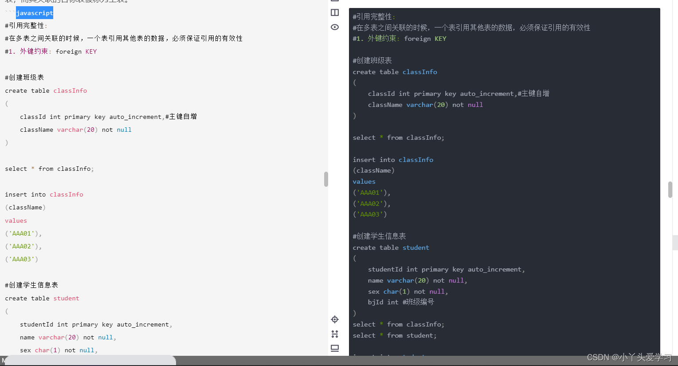Click 'insert into classInfo' in the preview
Viewport: 678px width, 366px height.
pos(393,160)
